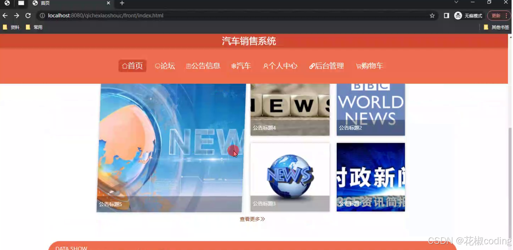Screen dimensions: 513x250
Task: View site information icon in address bar
Action: (x=42, y=16)
